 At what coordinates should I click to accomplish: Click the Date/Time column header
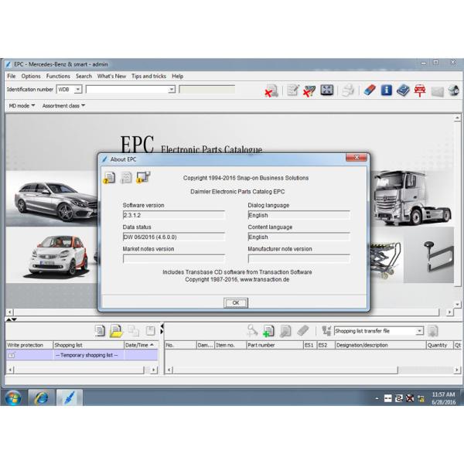(140, 345)
